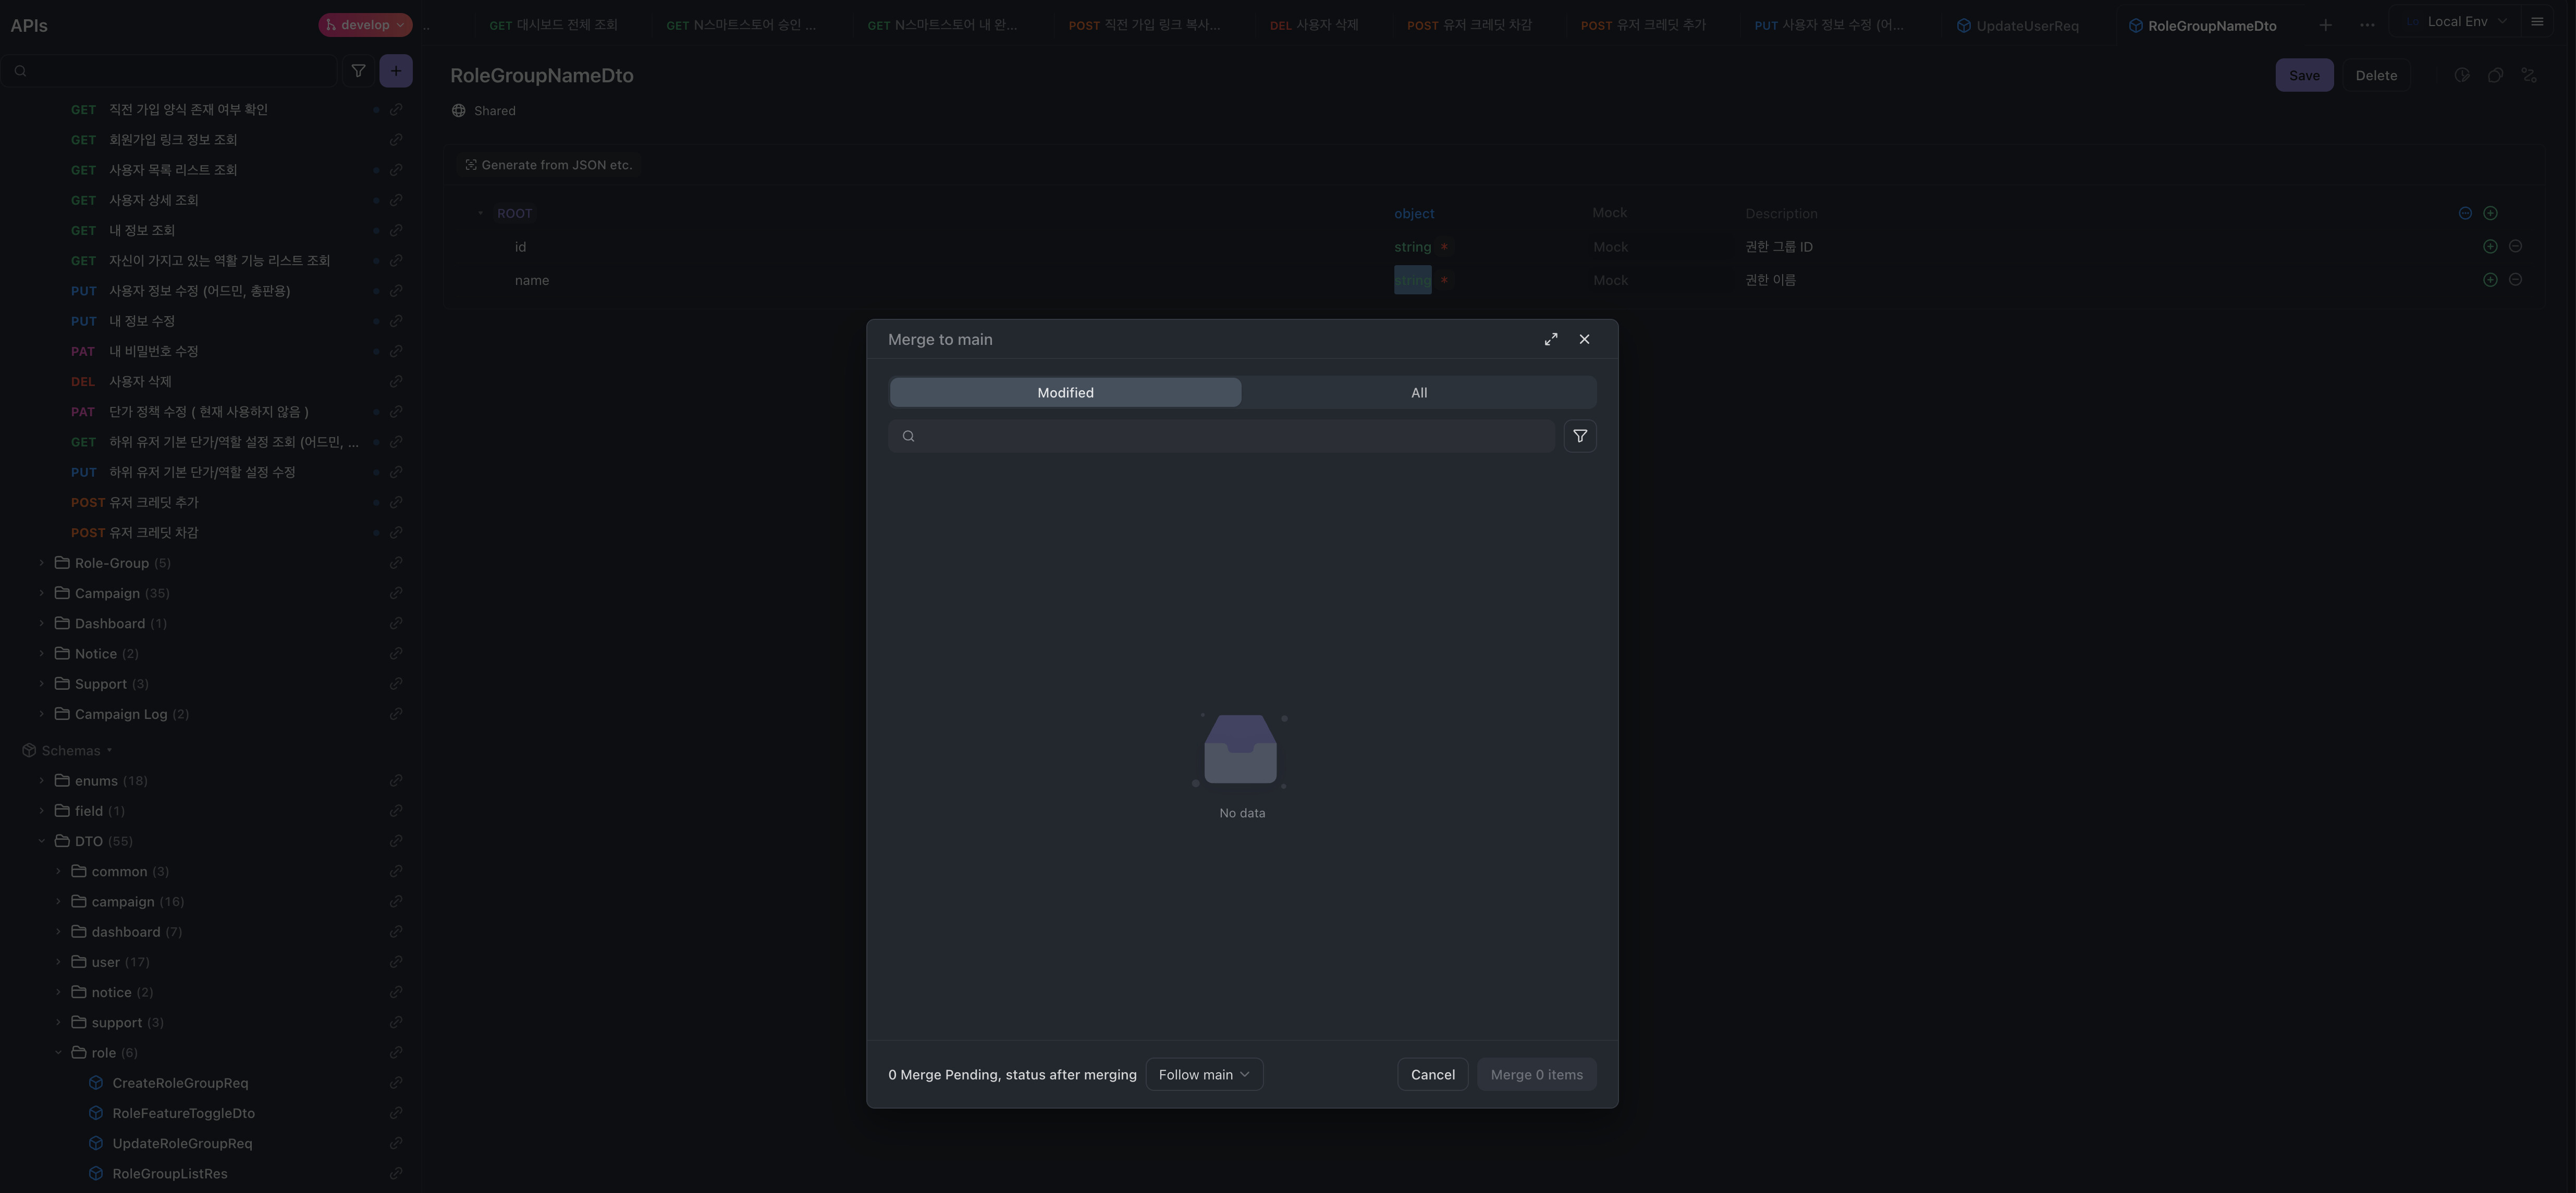The height and width of the screenshot is (1193, 2576).
Task: Open the DEL 사용자 삭제 tab
Action: [1314, 25]
